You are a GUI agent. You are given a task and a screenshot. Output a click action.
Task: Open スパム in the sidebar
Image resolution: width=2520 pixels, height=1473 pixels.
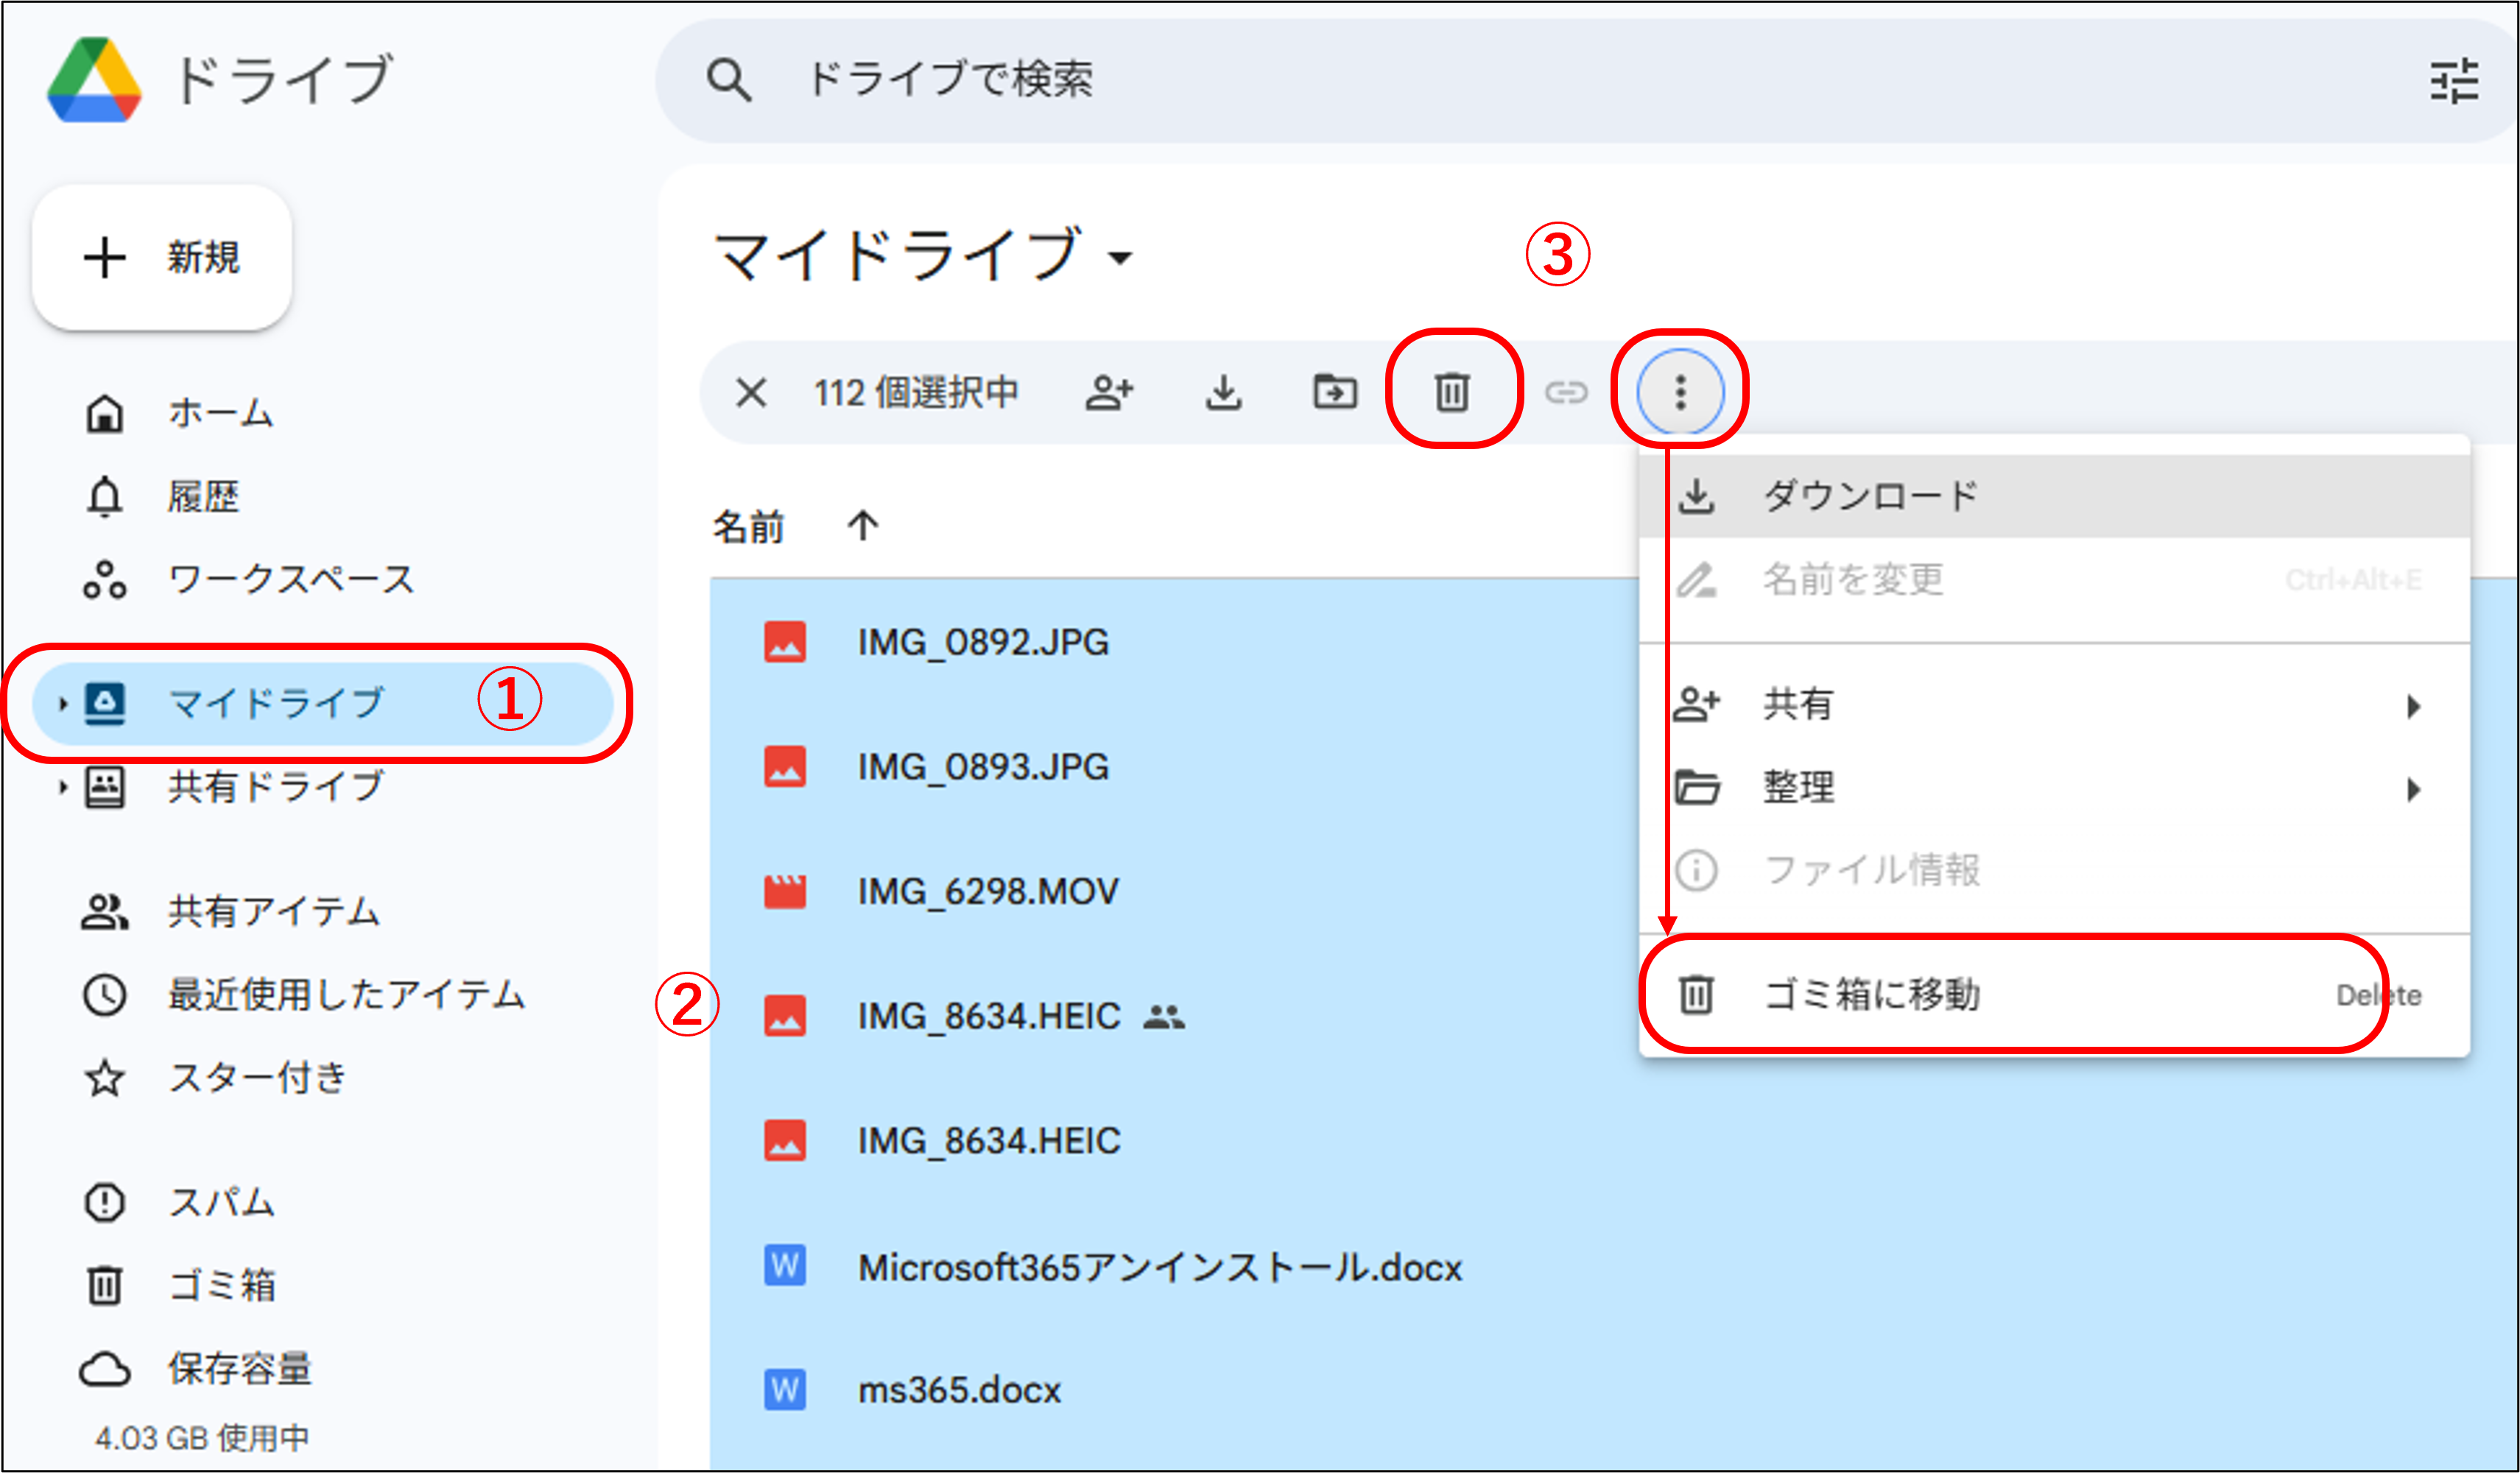point(180,1202)
